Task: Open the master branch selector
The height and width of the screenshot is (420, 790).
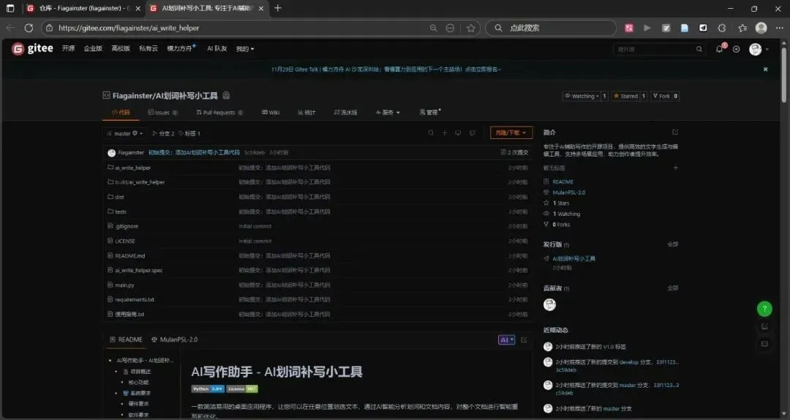Action: tap(124, 134)
